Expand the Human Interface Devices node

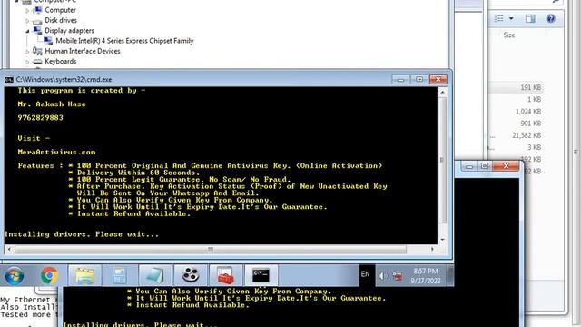27,52
